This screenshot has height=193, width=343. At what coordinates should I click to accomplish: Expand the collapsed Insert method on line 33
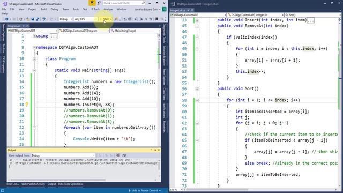click(197, 20)
